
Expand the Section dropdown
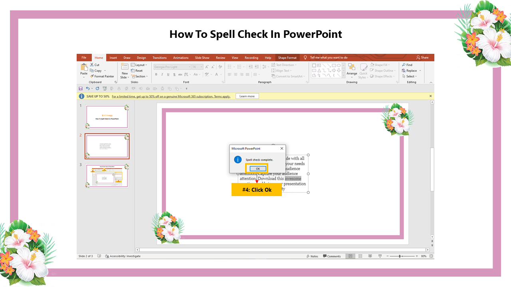(x=139, y=76)
